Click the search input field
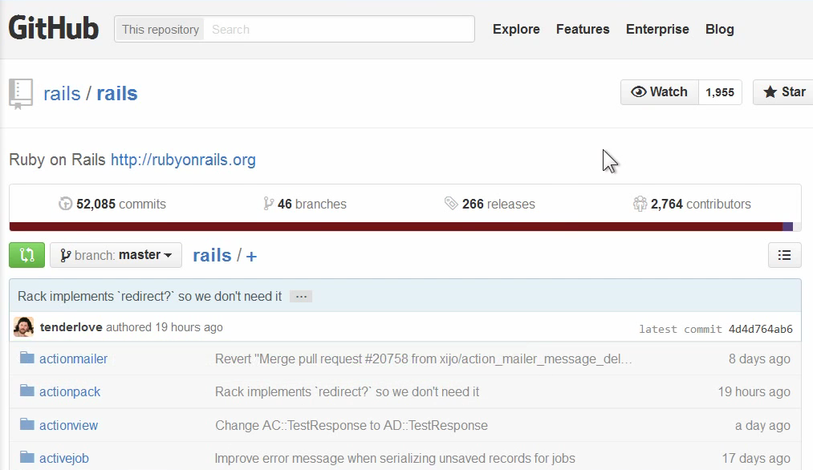Viewport: 813px width, 470px height. [339, 29]
